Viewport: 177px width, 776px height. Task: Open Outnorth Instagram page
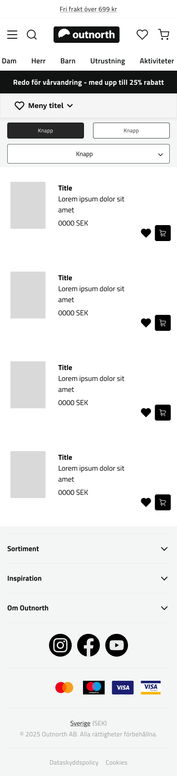tap(60, 645)
